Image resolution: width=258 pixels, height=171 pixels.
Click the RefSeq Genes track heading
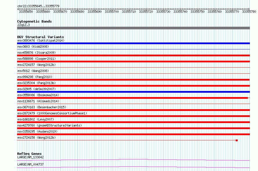[29, 154]
